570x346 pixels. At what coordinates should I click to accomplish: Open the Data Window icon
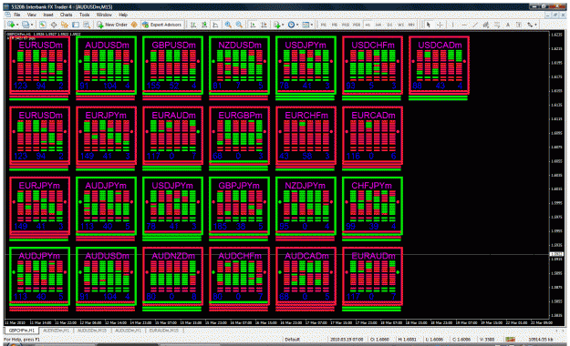point(54,25)
